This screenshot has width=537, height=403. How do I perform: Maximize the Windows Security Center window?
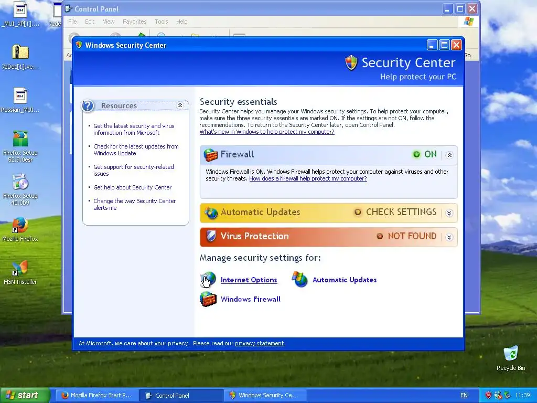(x=444, y=45)
